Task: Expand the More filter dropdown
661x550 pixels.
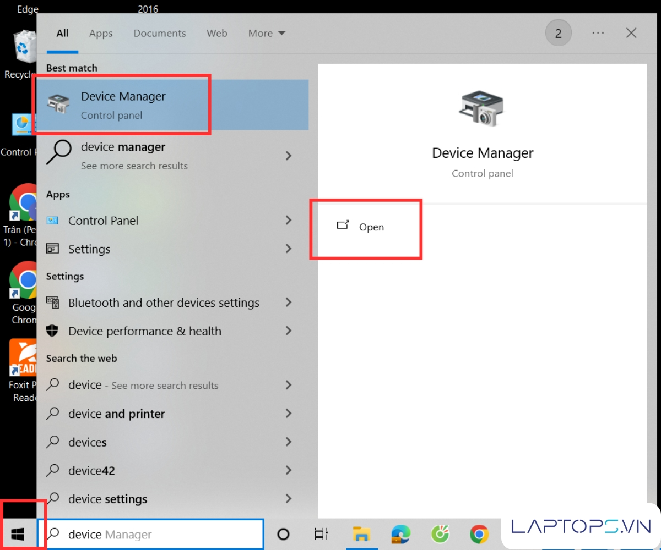Action: coord(267,34)
